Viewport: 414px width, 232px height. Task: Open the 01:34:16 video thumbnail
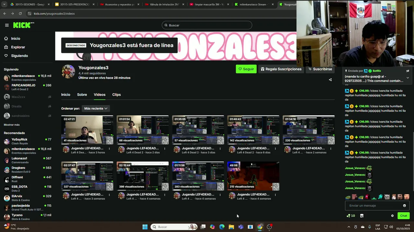pos(309,130)
